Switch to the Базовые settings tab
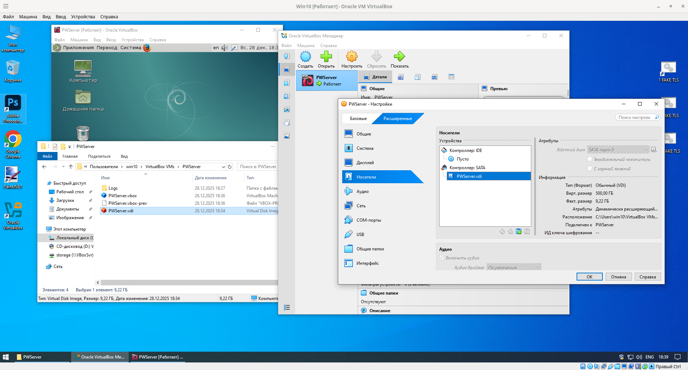688x370 pixels. (358, 119)
